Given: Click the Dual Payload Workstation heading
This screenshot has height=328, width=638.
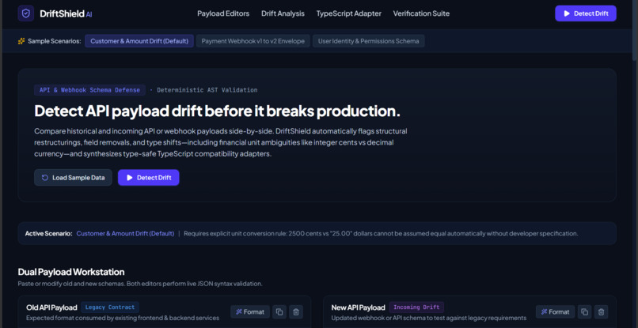Looking at the screenshot, I should click(x=71, y=272).
